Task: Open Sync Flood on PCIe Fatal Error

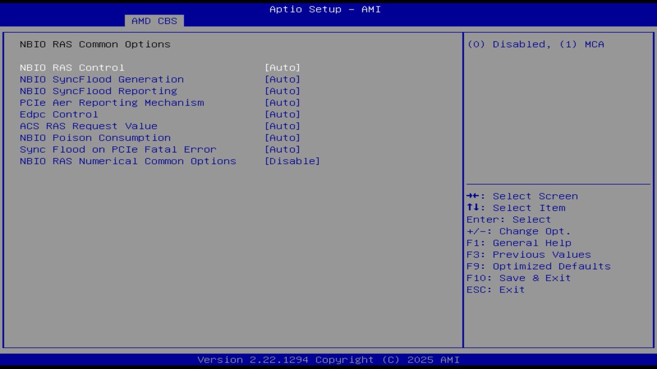Action: tap(118, 149)
